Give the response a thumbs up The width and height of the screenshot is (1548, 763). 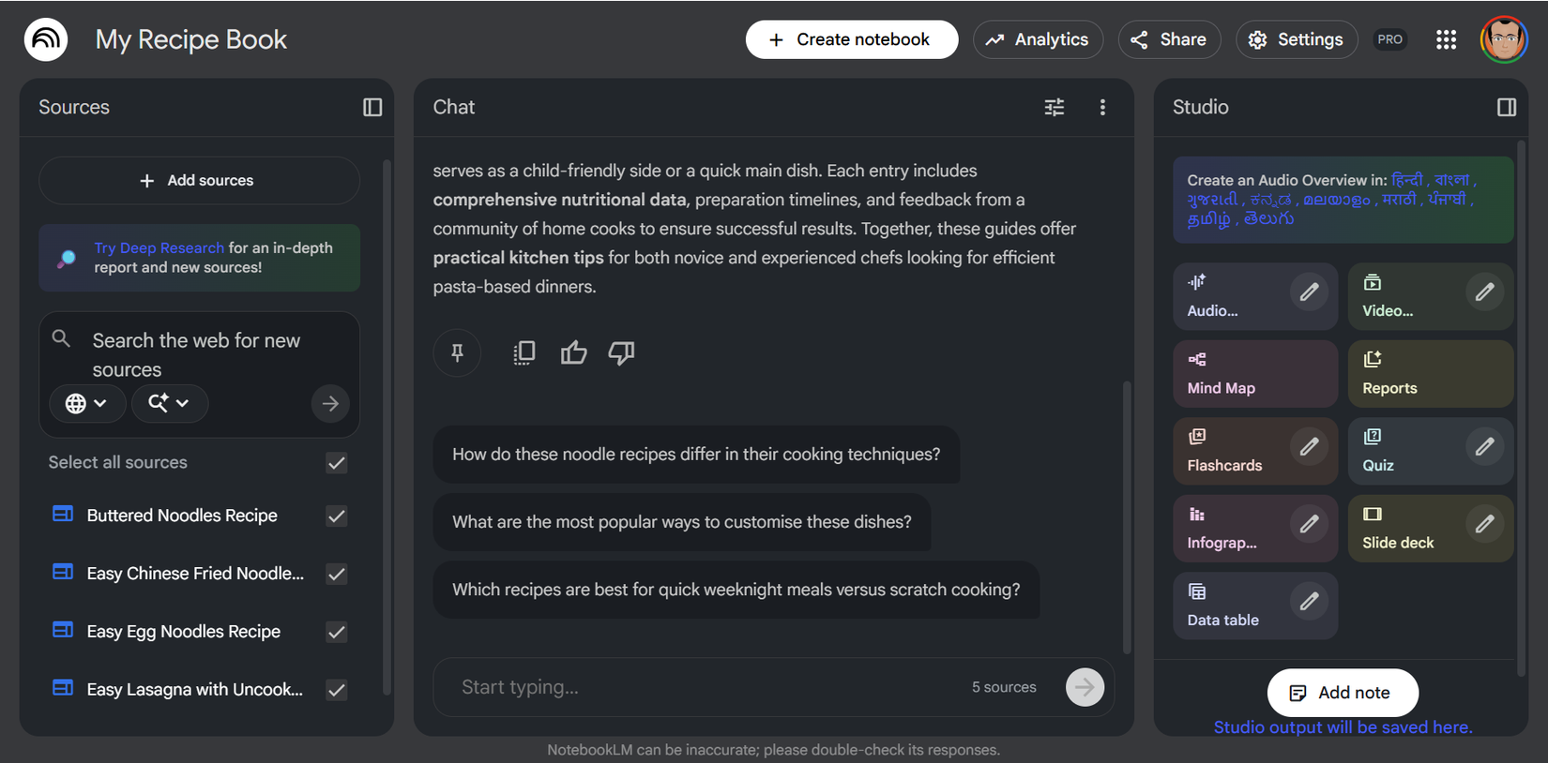pyautogui.click(x=573, y=353)
